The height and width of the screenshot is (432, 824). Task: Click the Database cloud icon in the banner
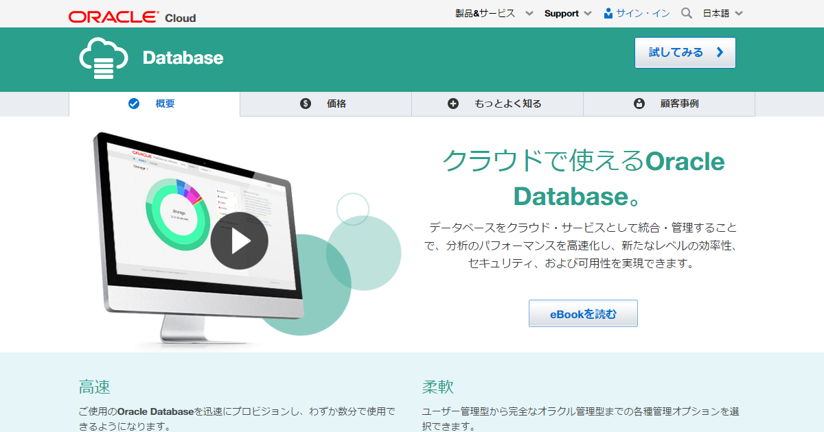pyautogui.click(x=102, y=59)
